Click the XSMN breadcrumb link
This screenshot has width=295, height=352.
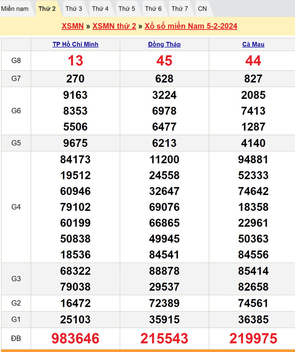pyautogui.click(x=72, y=26)
